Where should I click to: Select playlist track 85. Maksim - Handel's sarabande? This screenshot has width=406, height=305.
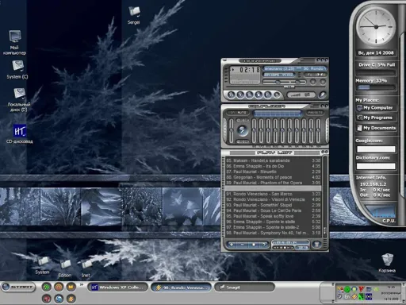coord(273,160)
